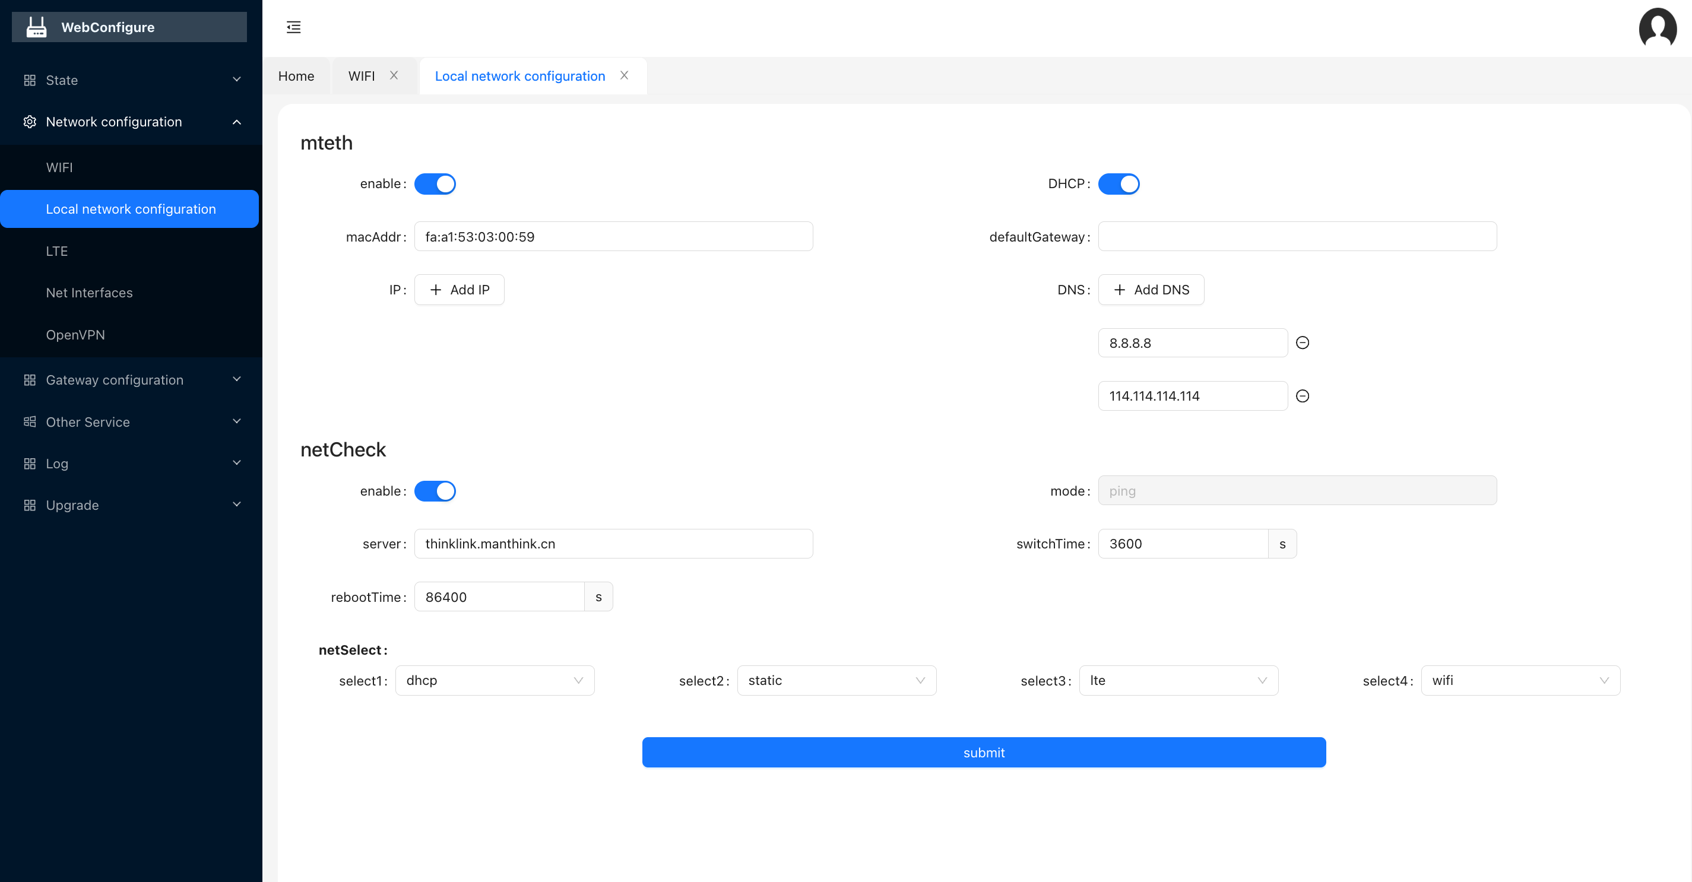The height and width of the screenshot is (882, 1692).
Task: Open the select1 dropdown showing dhcp
Action: 495,680
